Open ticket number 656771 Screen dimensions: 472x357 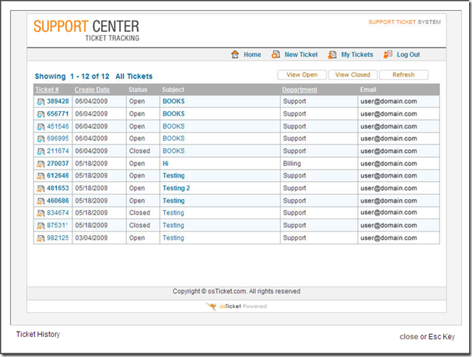click(x=58, y=114)
